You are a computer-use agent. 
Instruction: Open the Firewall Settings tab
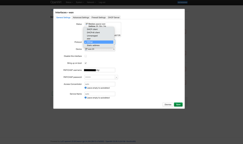99,18
